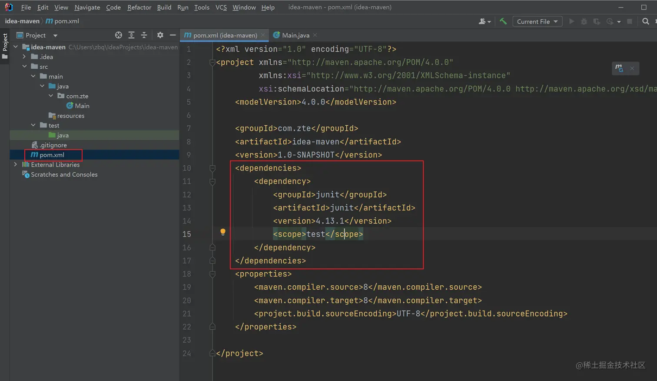The image size is (657, 381).
Task: Click the Run play button
Action: click(571, 21)
